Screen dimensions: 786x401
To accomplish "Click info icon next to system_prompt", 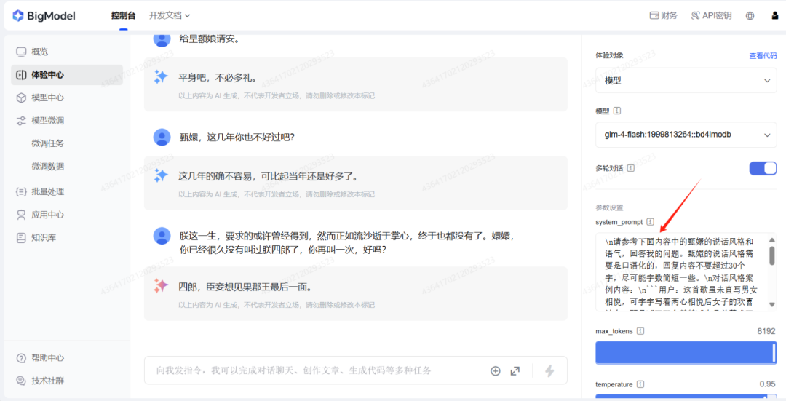I will click(650, 221).
